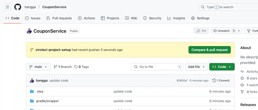Image resolution: width=258 pixels, height=110 pixels.
Task: Click update code message in .idea row
Action: coord(123,91)
